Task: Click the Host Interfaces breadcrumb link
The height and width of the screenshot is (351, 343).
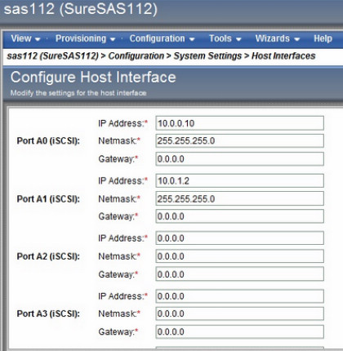Action: tap(283, 56)
